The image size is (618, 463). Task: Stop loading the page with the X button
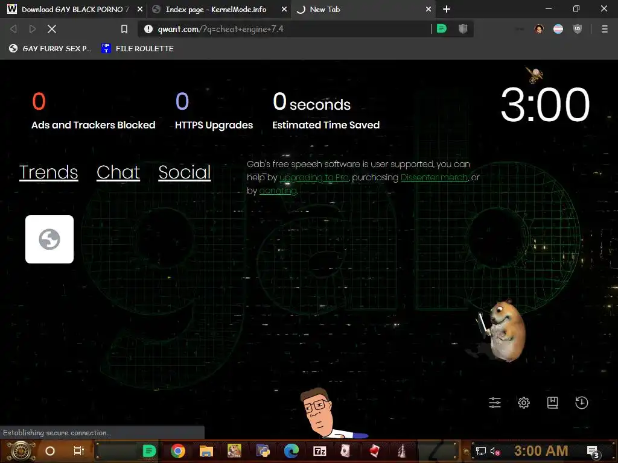tap(52, 29)
